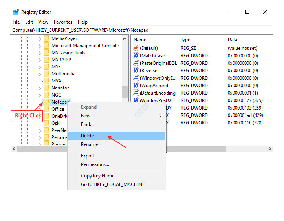Viewport: 284px width, 221px height.
Task: Expand the Narrator key
Action: pos(40,88)
